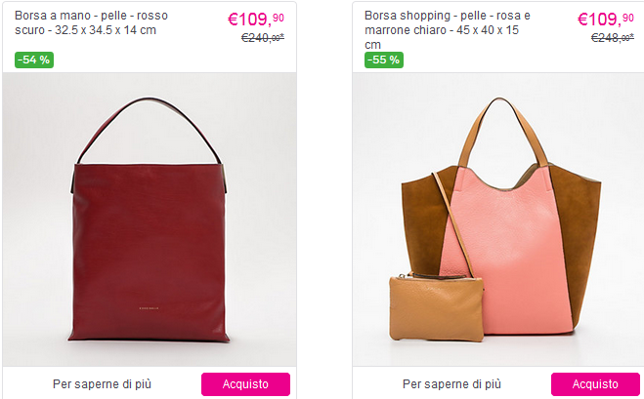Click the small gold logo on the red bag
The height and width of the screenshot is (399, 644).
150,308
